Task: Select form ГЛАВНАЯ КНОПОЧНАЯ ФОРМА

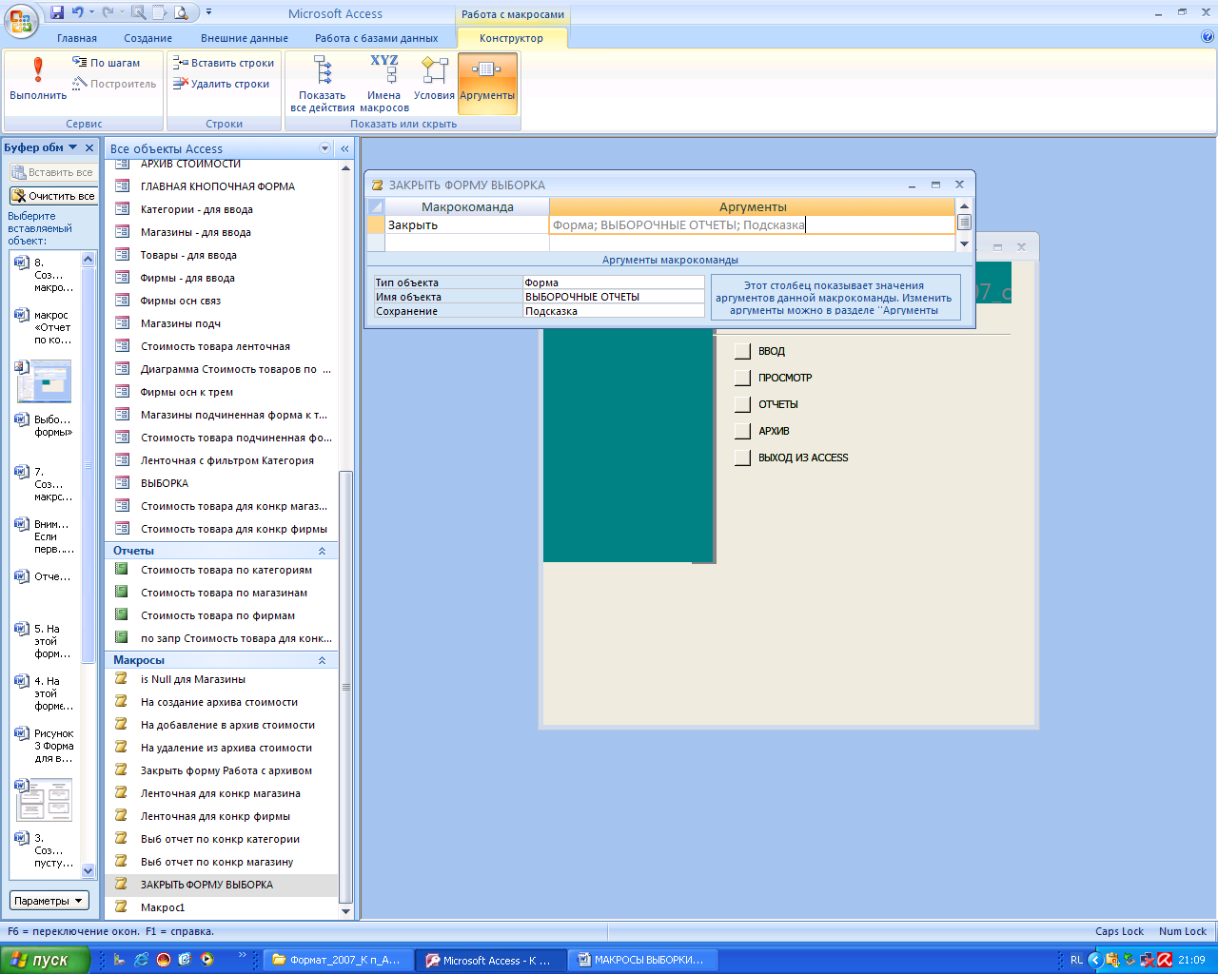Action: 221,186
